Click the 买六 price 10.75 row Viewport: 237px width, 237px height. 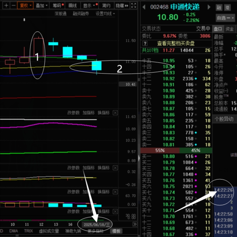176,186
